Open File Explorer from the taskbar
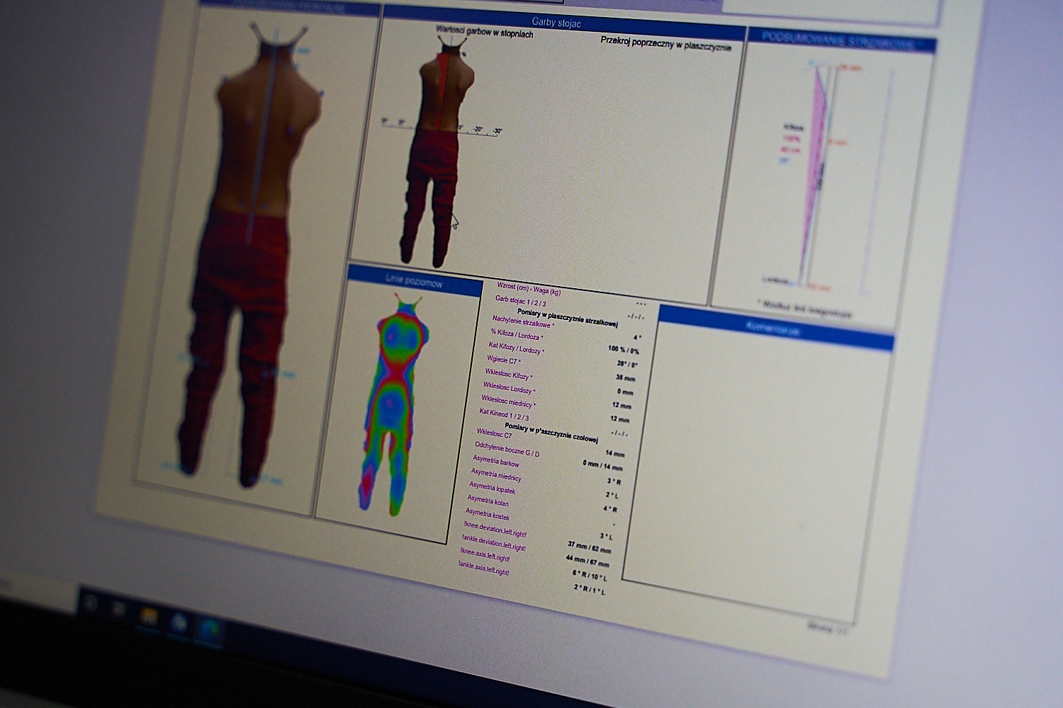This screenshot has height=708, width=1063. (148, 616)
